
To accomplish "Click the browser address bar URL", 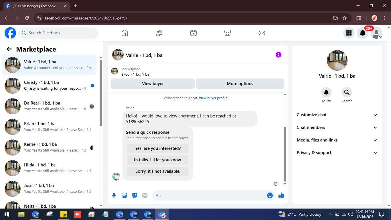I will point(86,18).
